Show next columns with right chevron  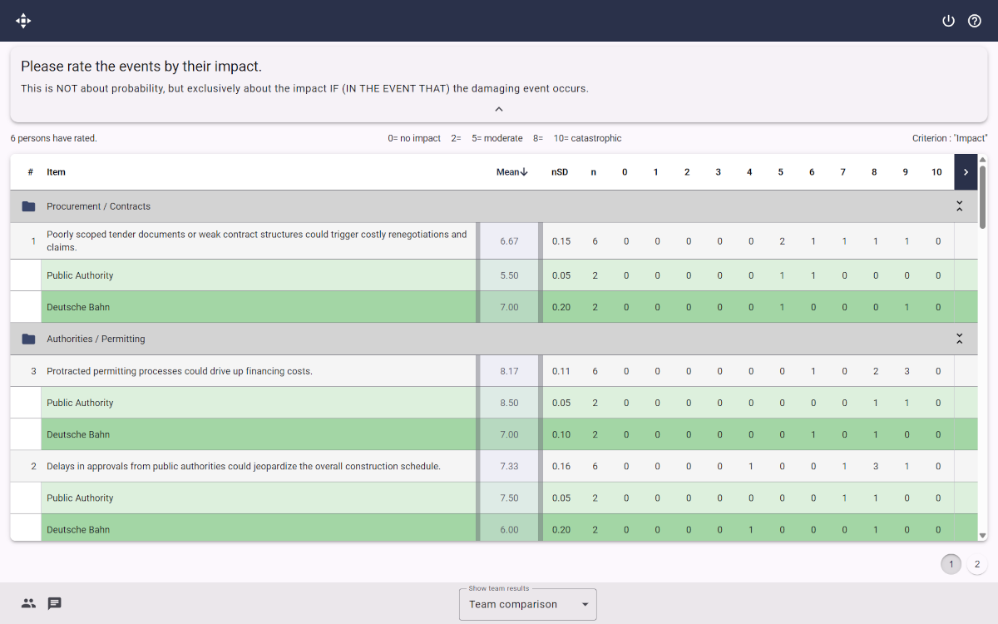pos(966,172)
